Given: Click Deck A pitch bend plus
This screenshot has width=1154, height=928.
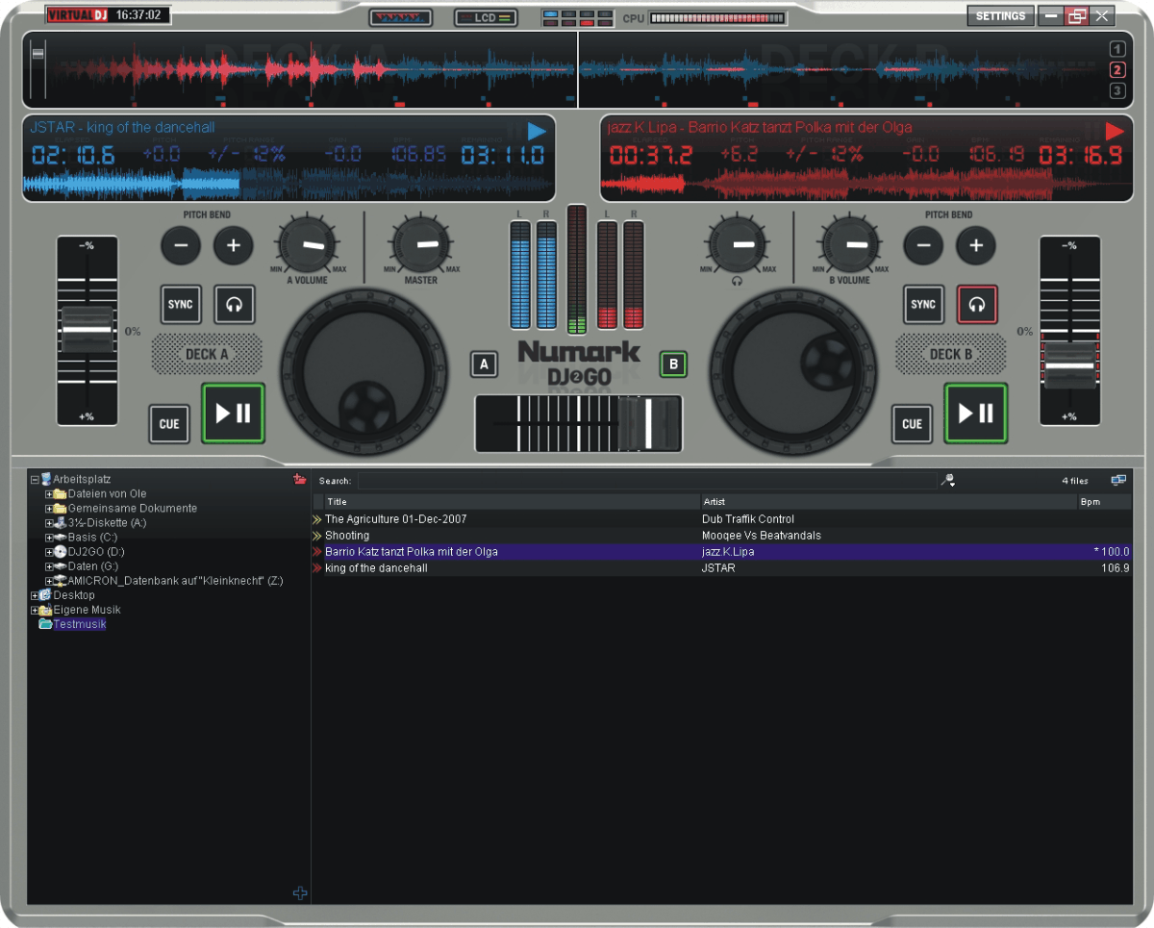Looking at the screenshot, I should (x=233, y=246).
